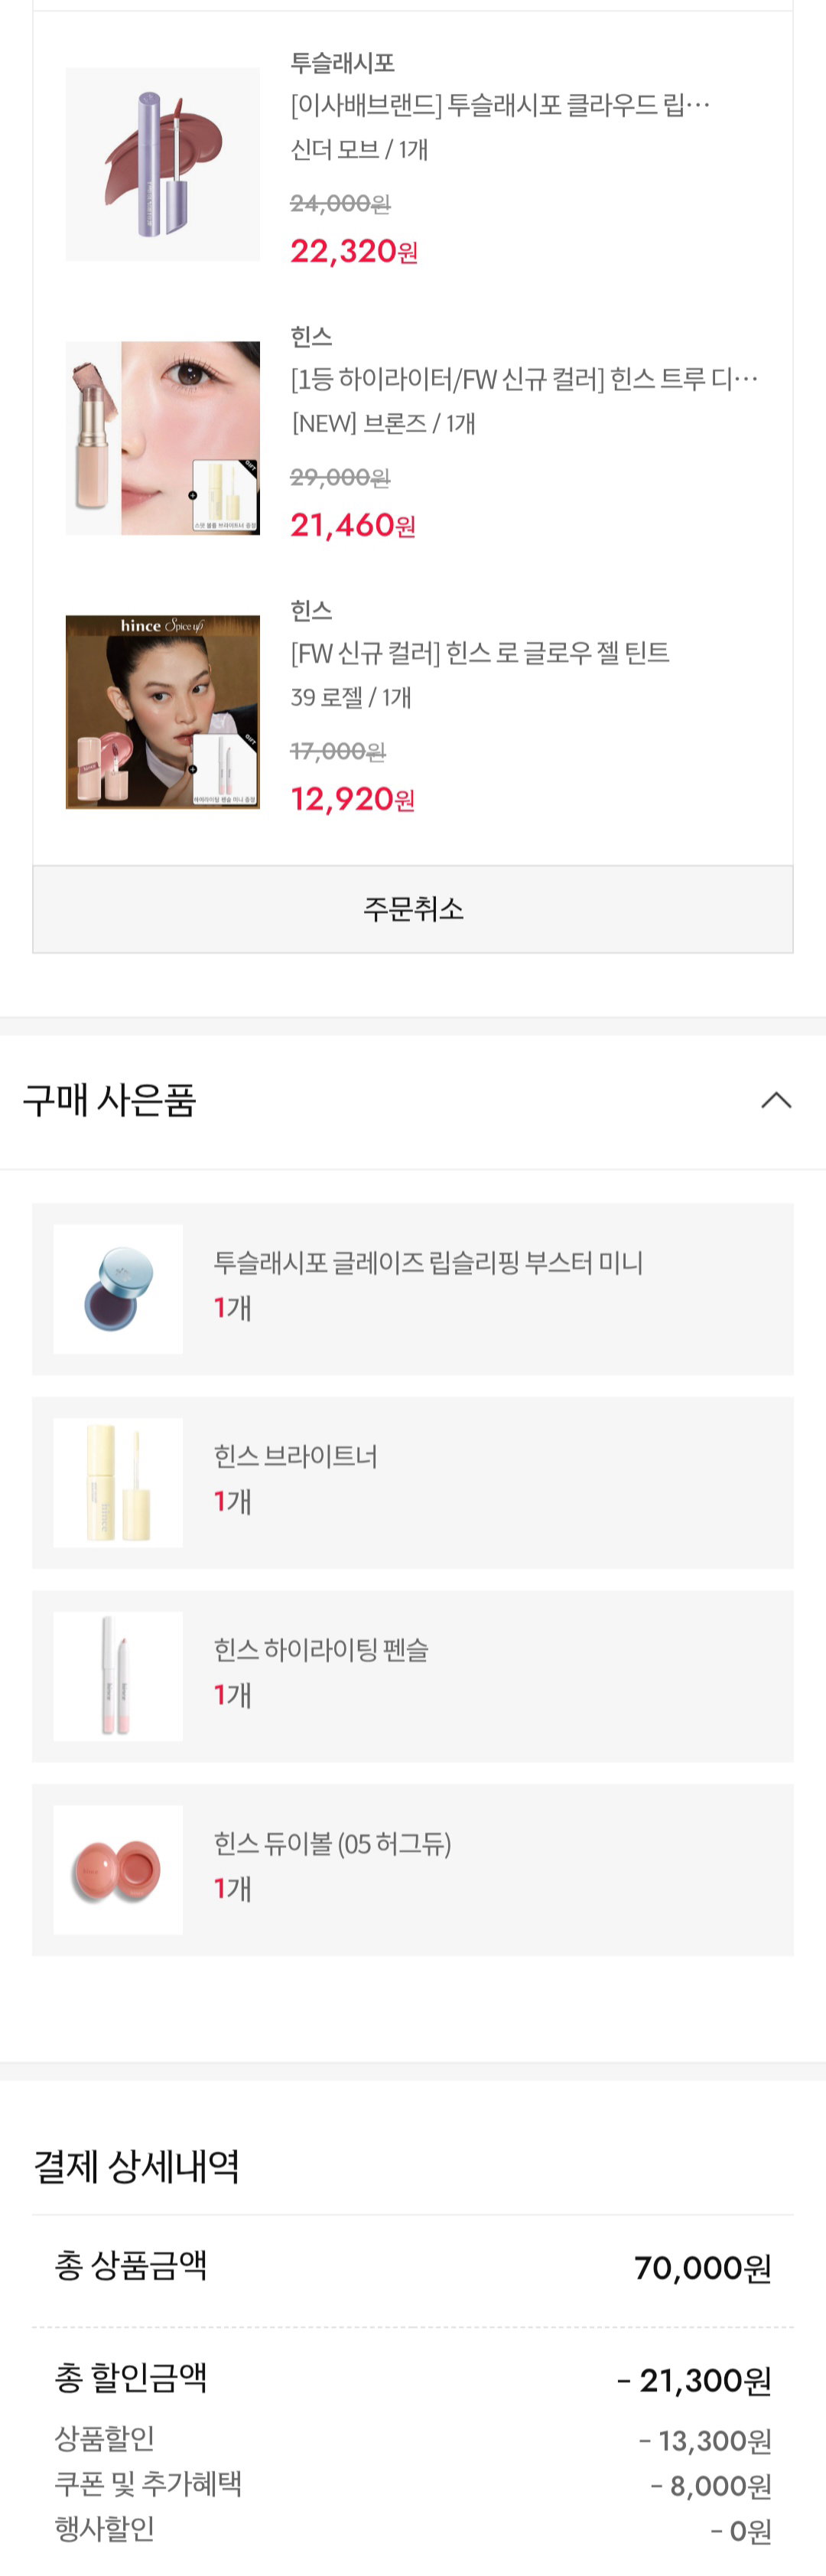Click the 구매 사은품 section header

[x=412, y=1101]
